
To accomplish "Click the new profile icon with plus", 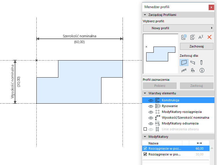I will [184, 37].
